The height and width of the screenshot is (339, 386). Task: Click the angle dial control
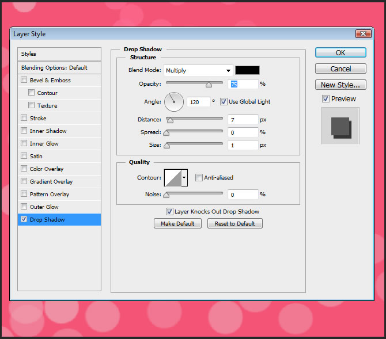(173, 102)
